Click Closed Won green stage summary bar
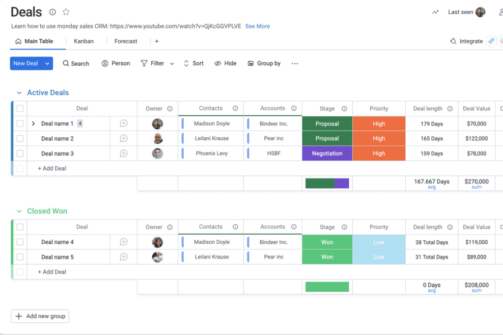 tap(327, 287)
